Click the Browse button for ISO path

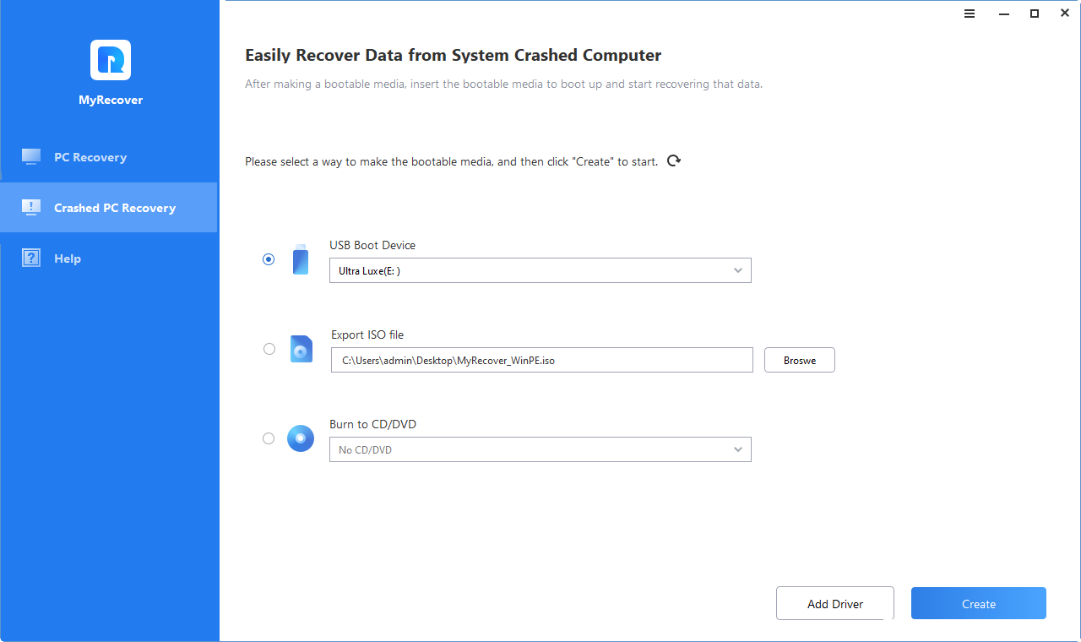[x=799, y=360]
